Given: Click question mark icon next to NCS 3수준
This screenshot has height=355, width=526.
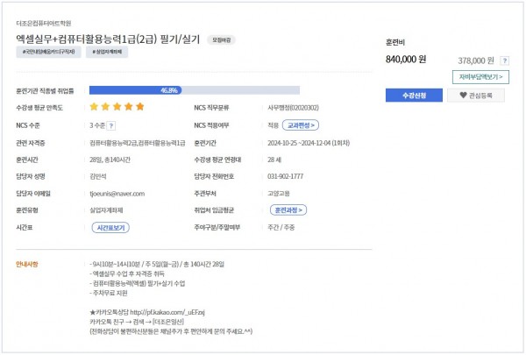Looking at the screenshot, I should [x=111, y=126].
